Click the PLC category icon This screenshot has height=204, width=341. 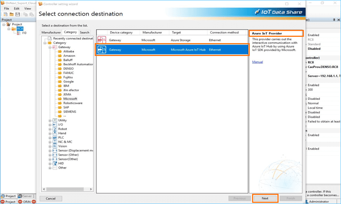pyautogui.click(x=55, y=138)
